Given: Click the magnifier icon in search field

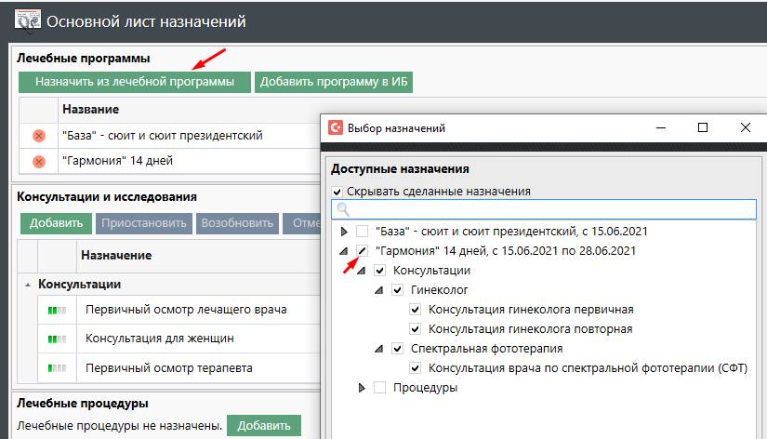Looking at the screenshot, I should [343, 210].
